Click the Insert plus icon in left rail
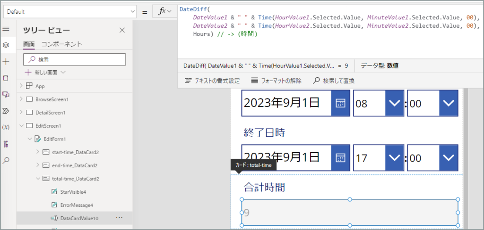The height and width of the screenshot is (230, 484). coord(6,62)
